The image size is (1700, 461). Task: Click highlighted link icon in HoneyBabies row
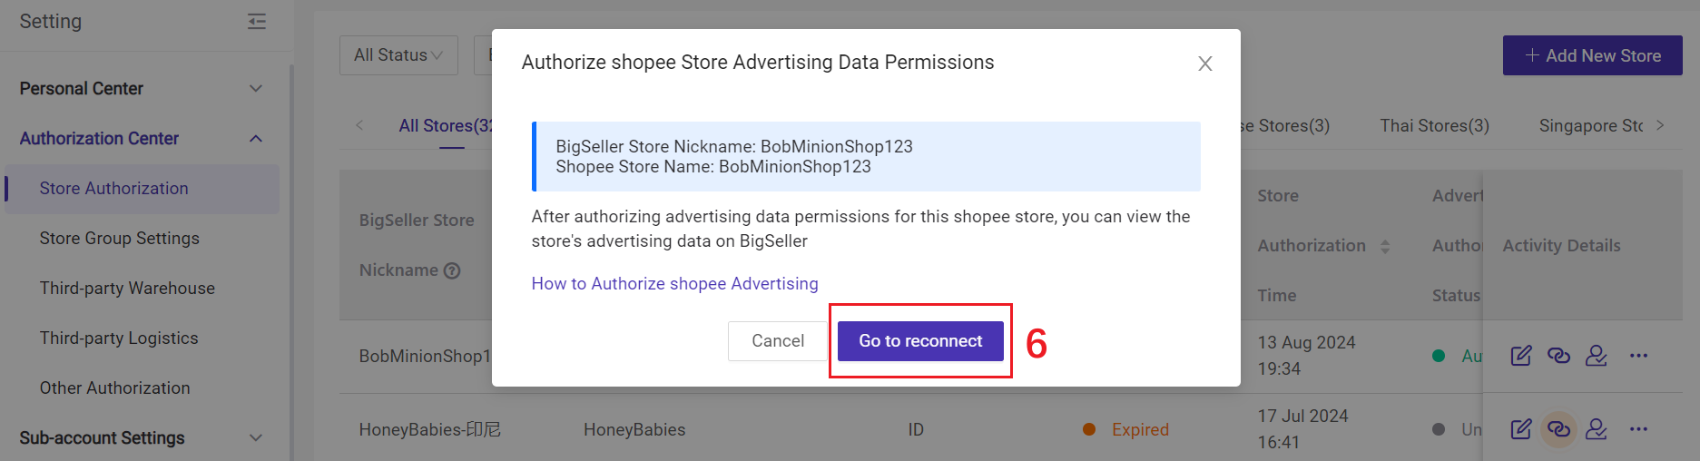(x=1558, y=429)
